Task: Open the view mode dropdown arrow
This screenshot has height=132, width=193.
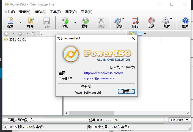Action: click(x=145, y=34)
